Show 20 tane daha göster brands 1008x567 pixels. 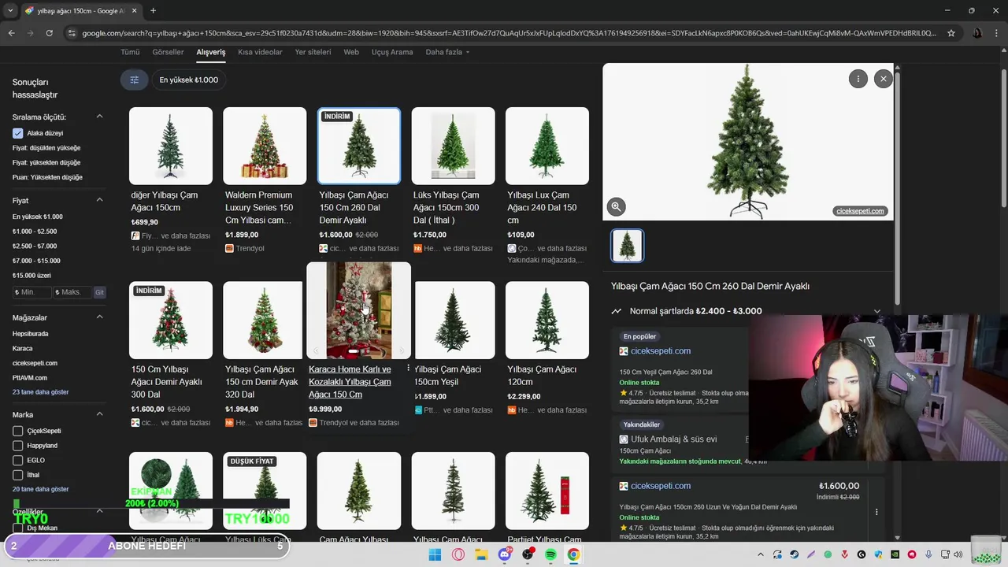[x=40, y=489]
